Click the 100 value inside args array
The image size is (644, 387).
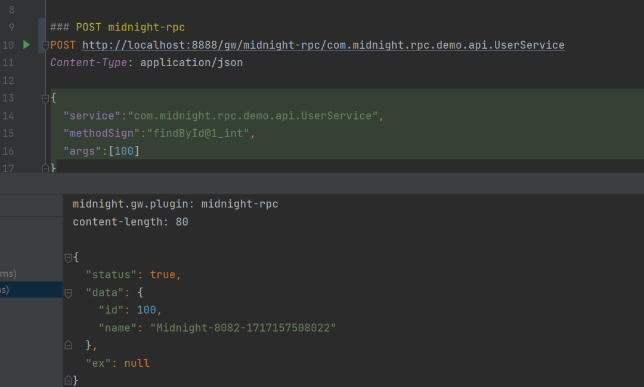[x=124, y=151]
